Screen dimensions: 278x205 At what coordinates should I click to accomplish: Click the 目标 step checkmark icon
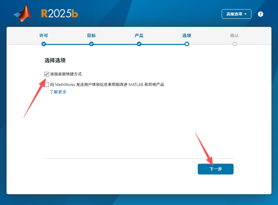coord(91,44)
